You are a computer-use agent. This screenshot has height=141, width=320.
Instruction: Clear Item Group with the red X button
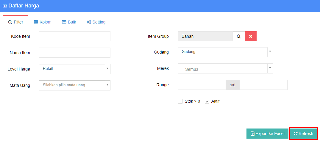[x=251, y=36]
